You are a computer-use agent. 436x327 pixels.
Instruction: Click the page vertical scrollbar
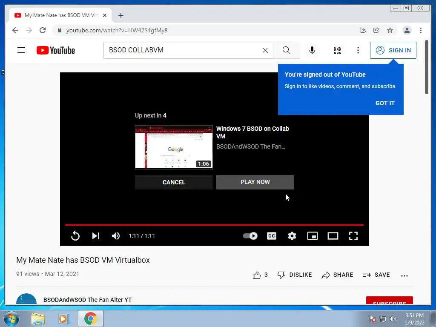[x=427, y=67]
